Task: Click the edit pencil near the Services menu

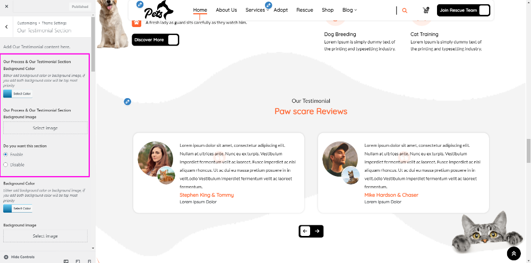Action: point(268,5)
